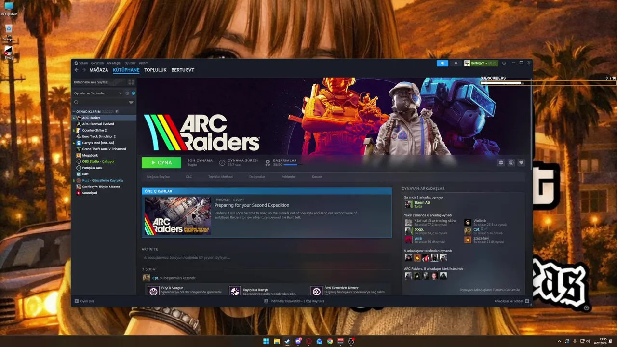
Task: Select the Geri Dönüşüm recycle bin desktop icon
Action: (x=9, y=33)
